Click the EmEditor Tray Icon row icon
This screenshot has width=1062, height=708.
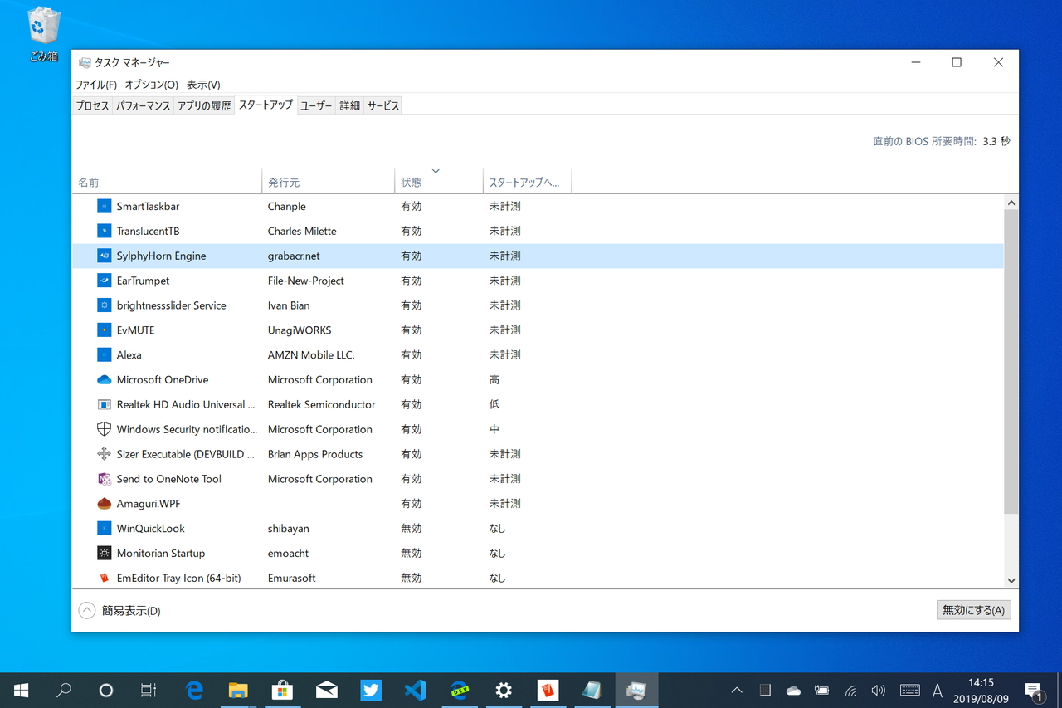point(104,578)
